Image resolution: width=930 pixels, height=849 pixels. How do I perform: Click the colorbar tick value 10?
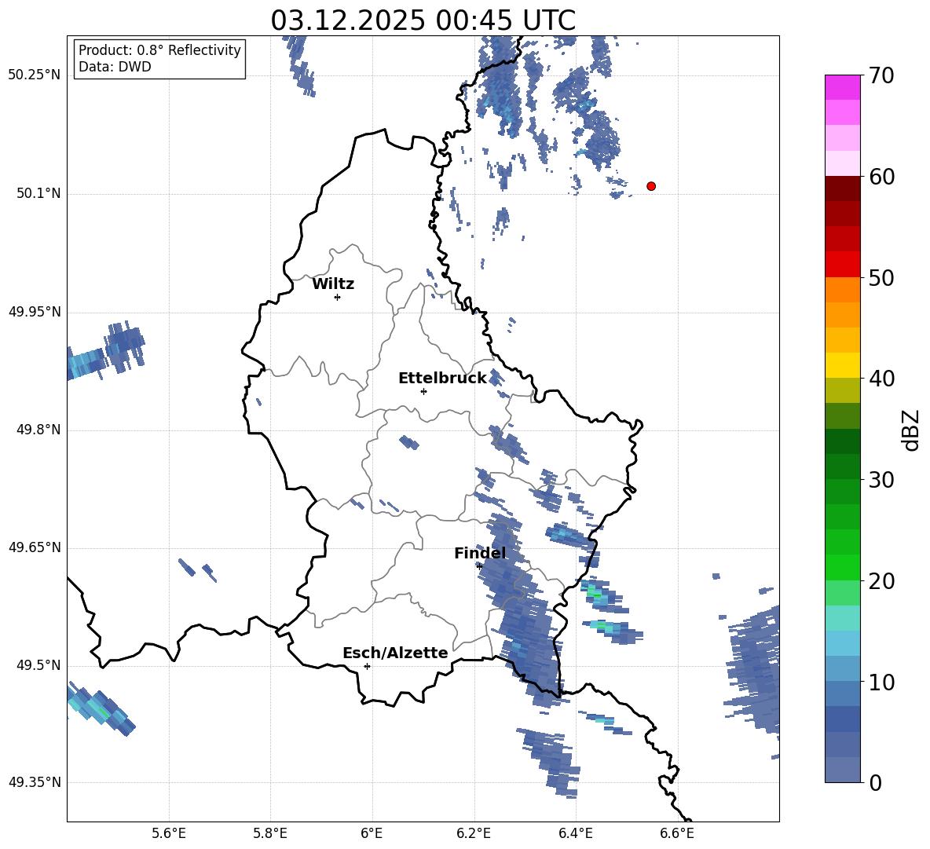tap(881, 682)
